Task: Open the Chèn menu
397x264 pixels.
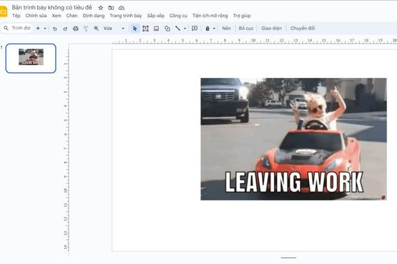Action: [72, 16]
